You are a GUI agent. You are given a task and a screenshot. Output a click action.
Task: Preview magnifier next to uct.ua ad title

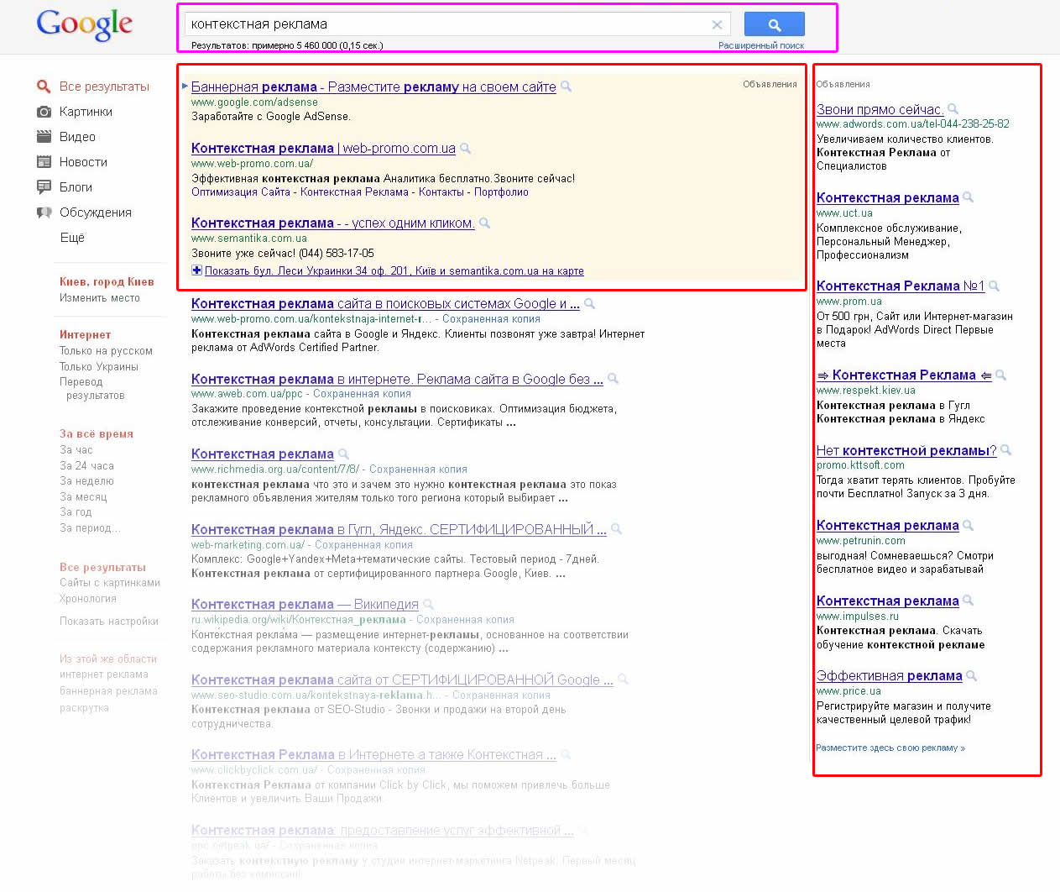click(x=969, y=198)
